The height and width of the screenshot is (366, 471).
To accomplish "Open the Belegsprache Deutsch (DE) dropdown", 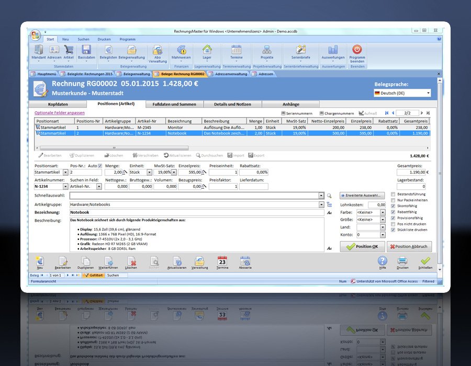I will 428,93.
